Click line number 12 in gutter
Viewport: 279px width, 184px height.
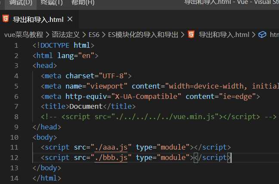[x=14, y=158]
